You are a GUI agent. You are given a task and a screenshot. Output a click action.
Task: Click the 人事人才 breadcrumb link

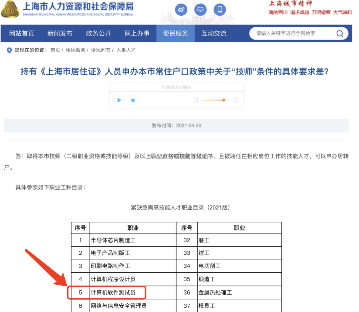click(x=126, y=50)
